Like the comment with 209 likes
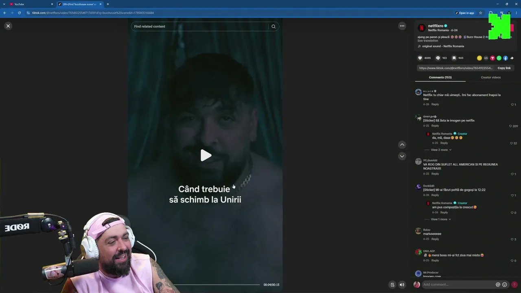This screenshot has width=521, height=293. click(510, 126)
